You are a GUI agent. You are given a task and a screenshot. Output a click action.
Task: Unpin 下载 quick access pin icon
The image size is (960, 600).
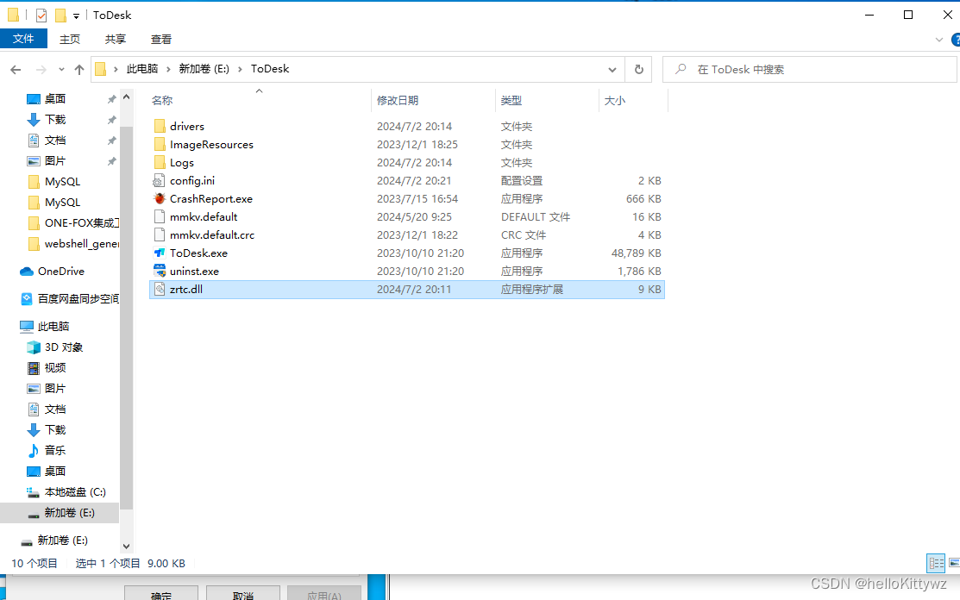pos(111,120)
